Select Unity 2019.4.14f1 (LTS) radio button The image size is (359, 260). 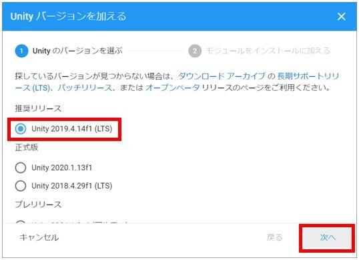[21, 128]
